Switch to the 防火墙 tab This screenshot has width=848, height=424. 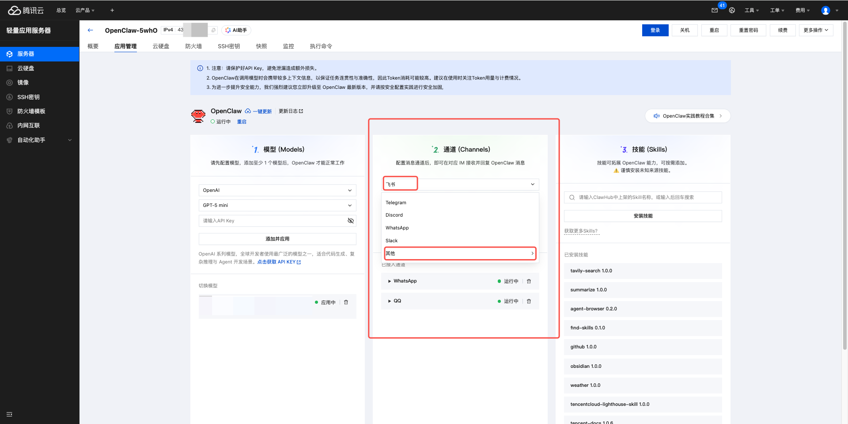tap(193, 46)
